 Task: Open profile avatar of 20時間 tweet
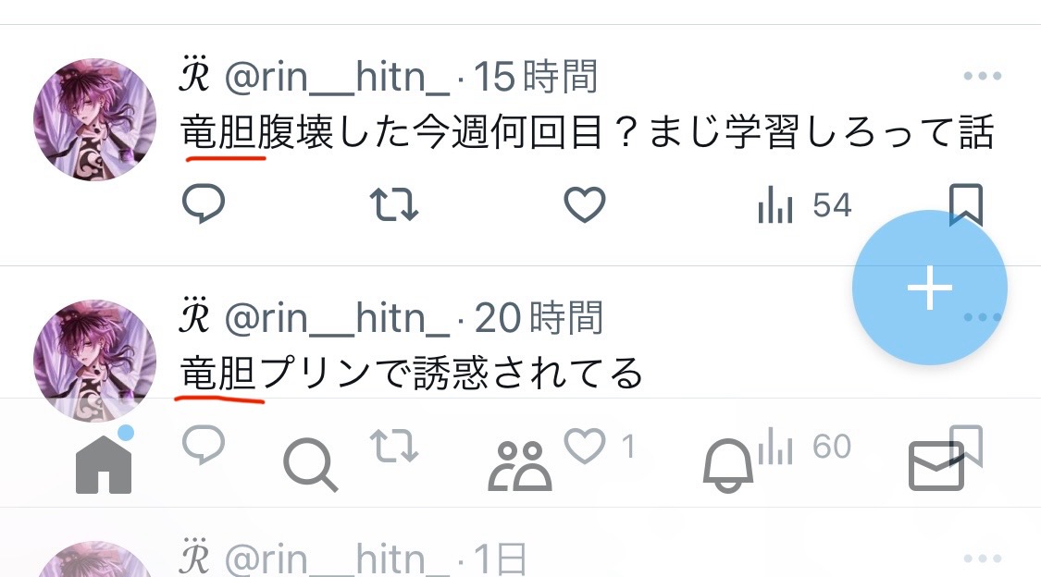pyautogui.click(x=95, y=360)
